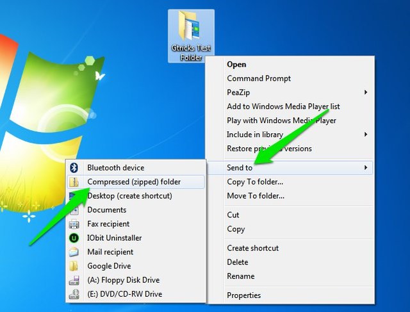Choose Rename from the context menu
The height and width of the screenshot is (312, 410).
coord(291,276)
